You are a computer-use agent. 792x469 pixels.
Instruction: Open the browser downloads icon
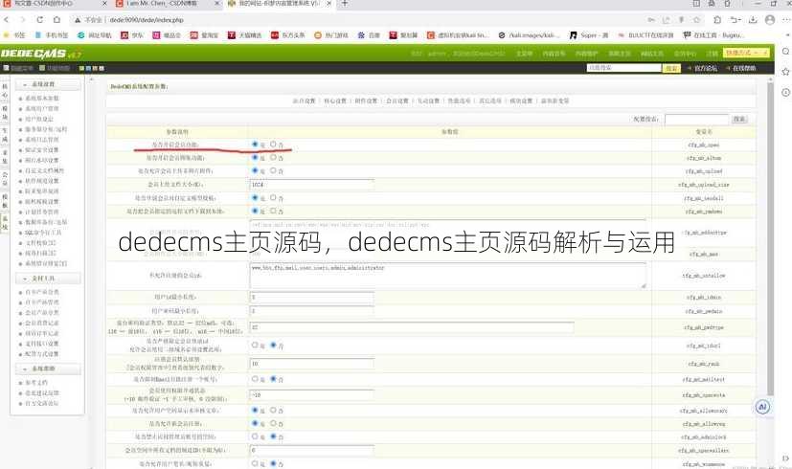[753, 20]
